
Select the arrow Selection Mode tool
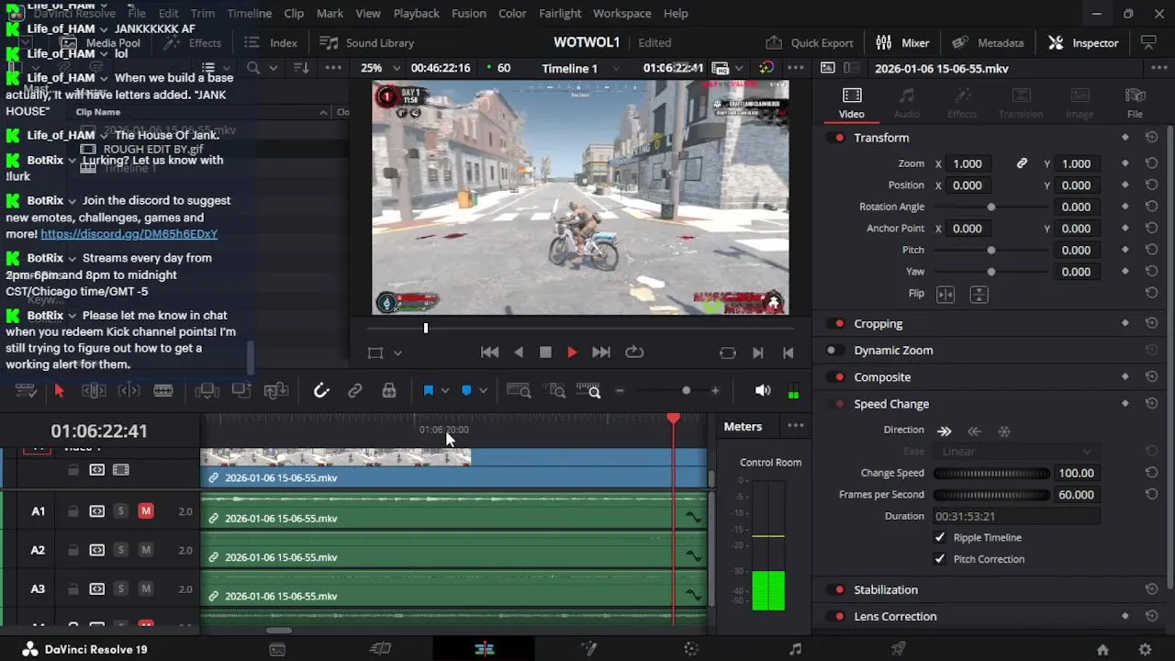(60, 391)
